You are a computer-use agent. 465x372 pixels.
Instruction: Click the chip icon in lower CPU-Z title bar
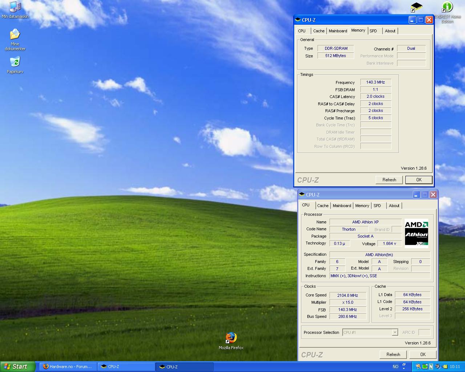point(302,195)
